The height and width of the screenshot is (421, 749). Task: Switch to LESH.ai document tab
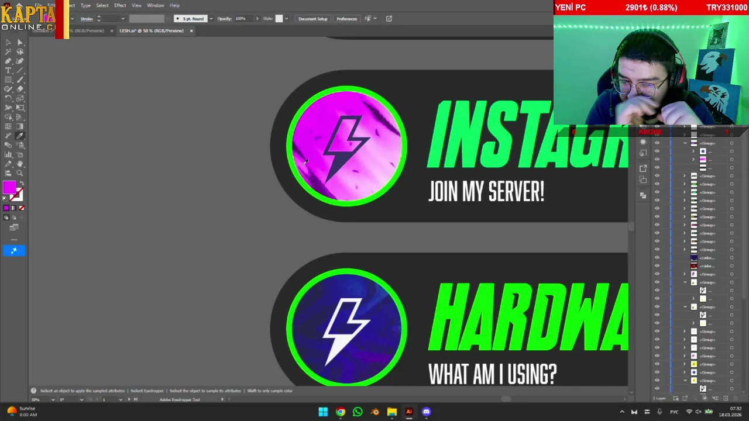coord(152,31)
